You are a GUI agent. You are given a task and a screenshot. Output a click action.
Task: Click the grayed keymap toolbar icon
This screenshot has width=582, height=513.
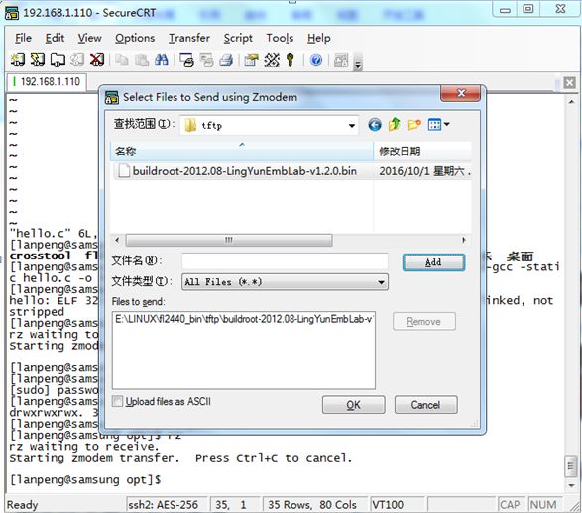click(341, 60)
